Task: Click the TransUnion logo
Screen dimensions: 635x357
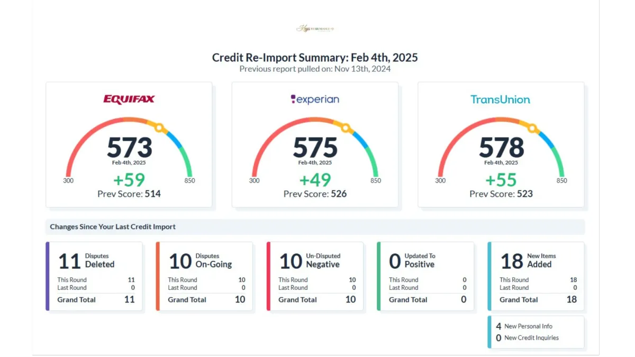Action: click(500, 99)
